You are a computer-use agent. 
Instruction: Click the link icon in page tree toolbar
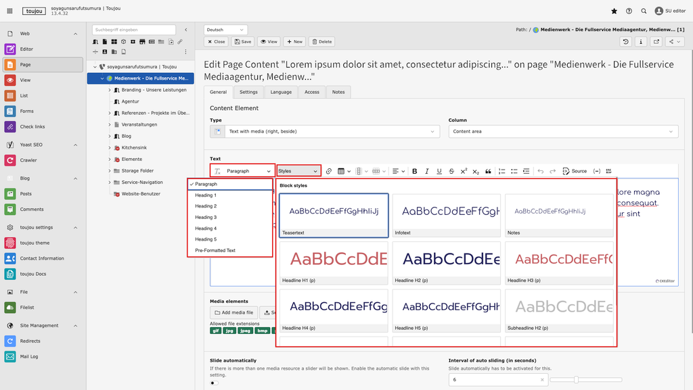[x=180, y=41]
